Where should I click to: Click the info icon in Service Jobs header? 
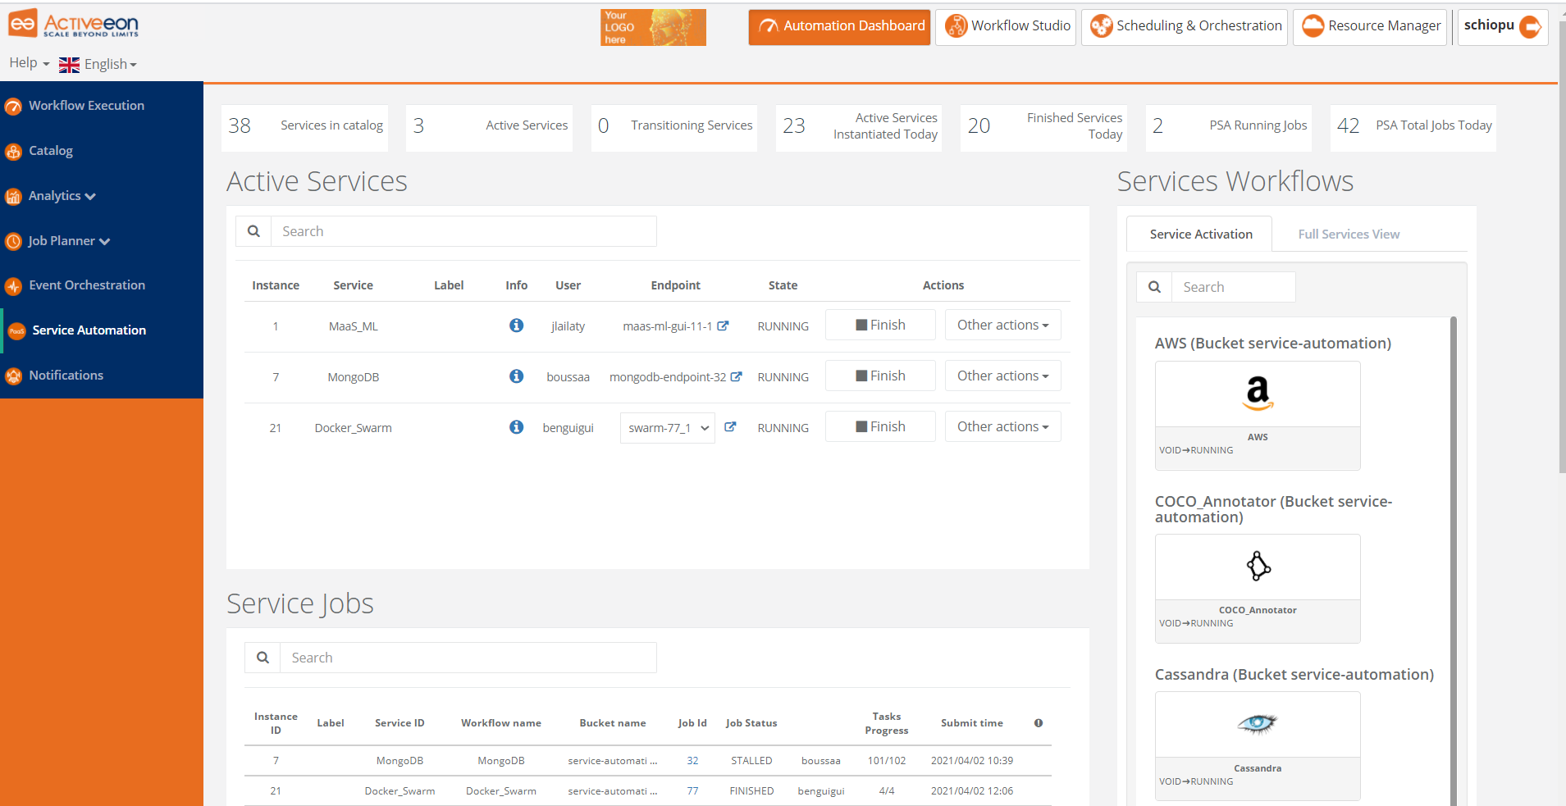[x=1039, y=723]
